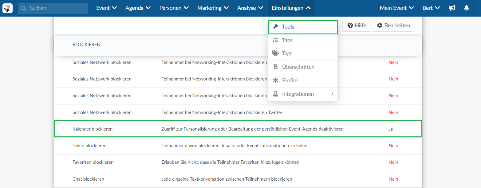Open the Personen dropdown menu
Viewport: 481px width, 188px height.
pyautogui.click(x=174, y=8)
